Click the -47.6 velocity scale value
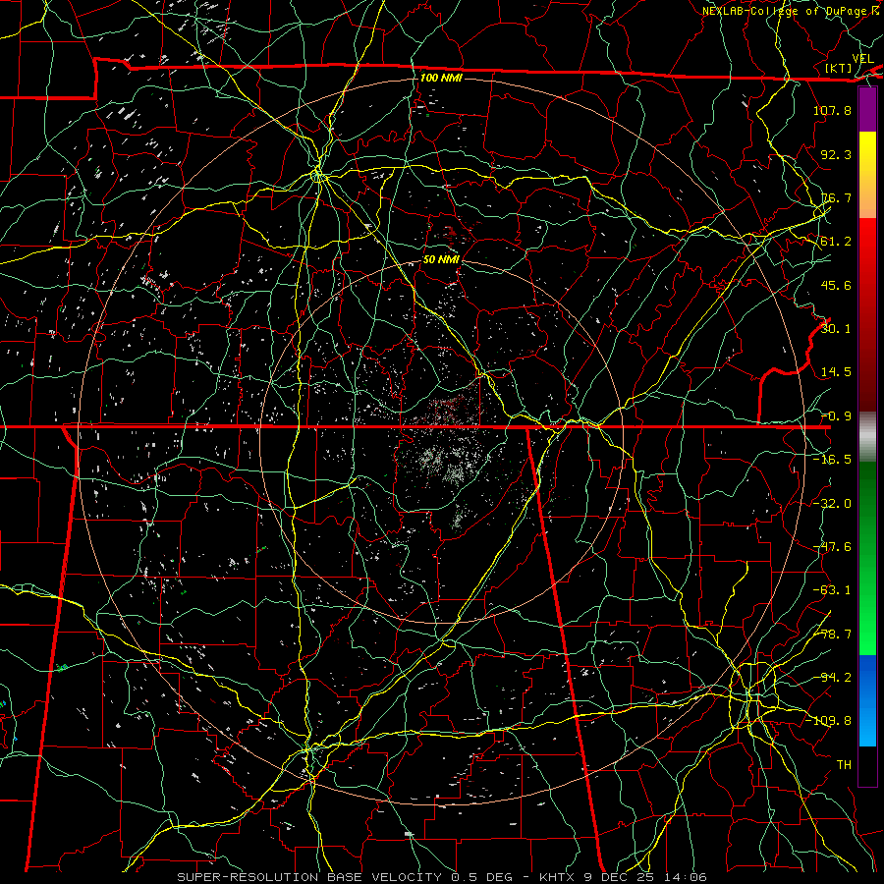 pyautogui.click(x=832, y=547)
